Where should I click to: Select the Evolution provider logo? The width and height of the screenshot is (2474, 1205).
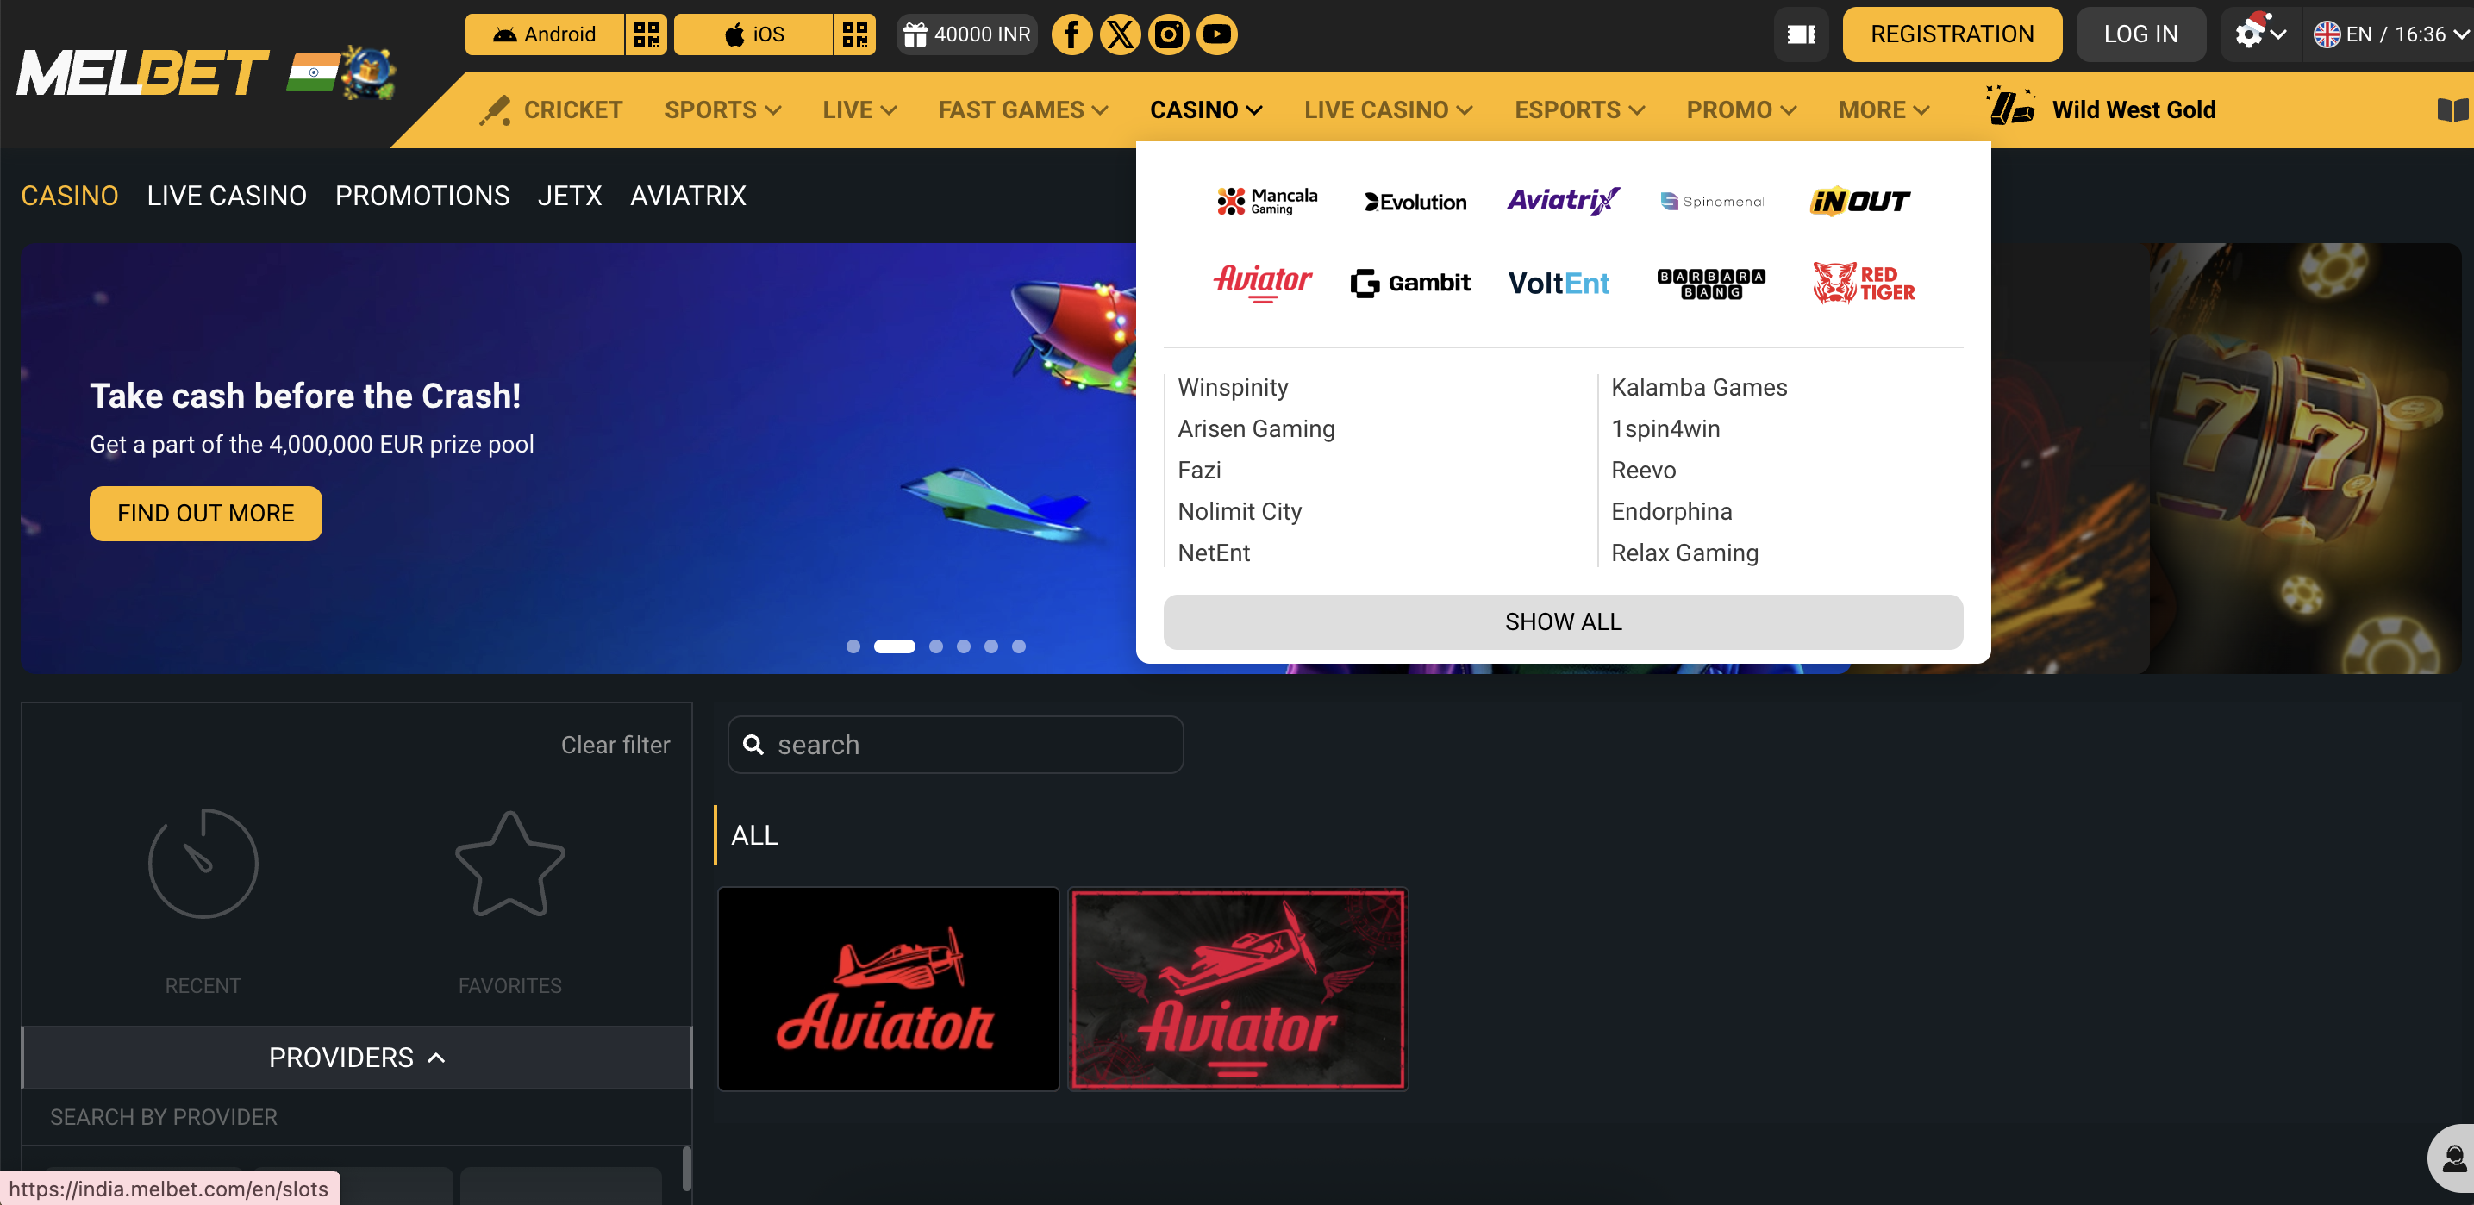[x=1415, y=202]
